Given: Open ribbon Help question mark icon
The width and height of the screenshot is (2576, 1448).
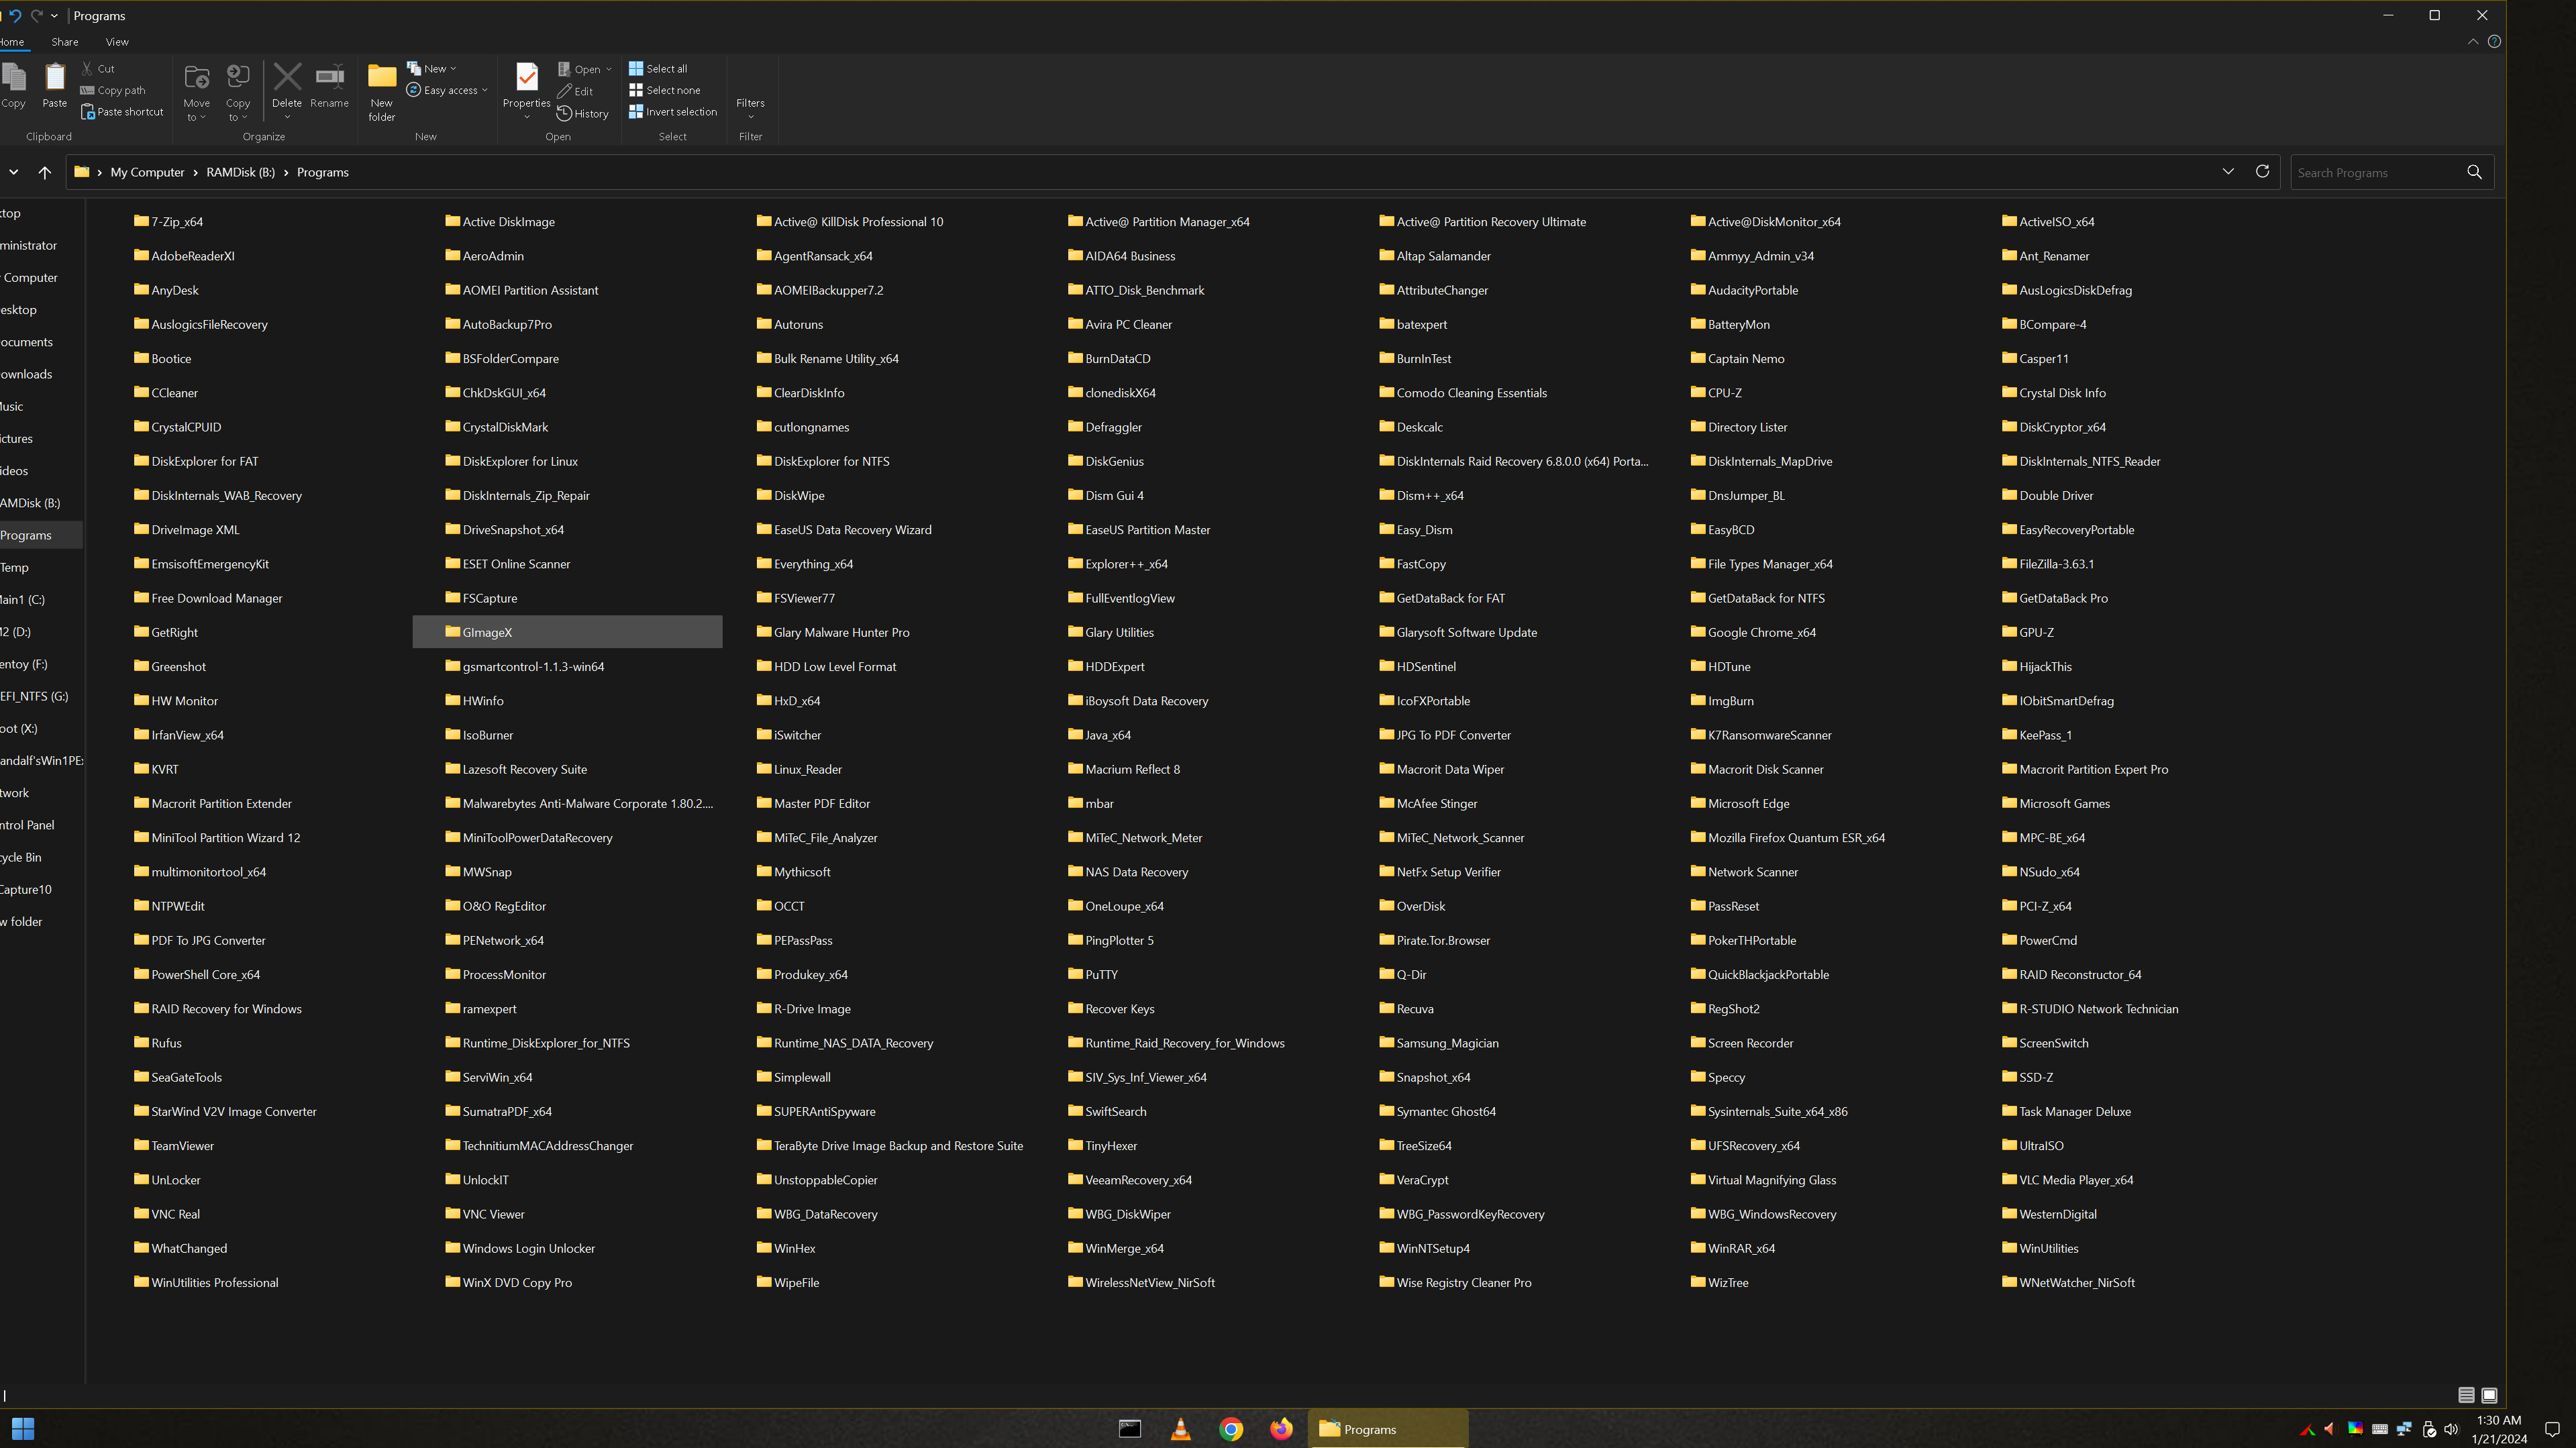Looking at the screenshot, I should (2494, 42).
